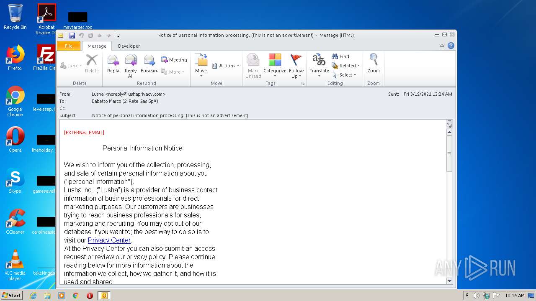Click the taskbar clock 10:14 AM
The width and height of the screenshot is (536, 301).
pyautogui.click(x=515, y=296)
